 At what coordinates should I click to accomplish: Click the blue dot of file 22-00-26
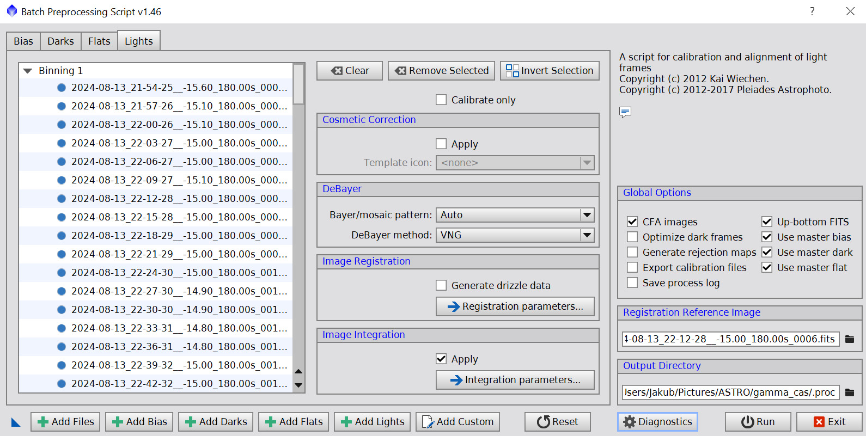(62, 125)
